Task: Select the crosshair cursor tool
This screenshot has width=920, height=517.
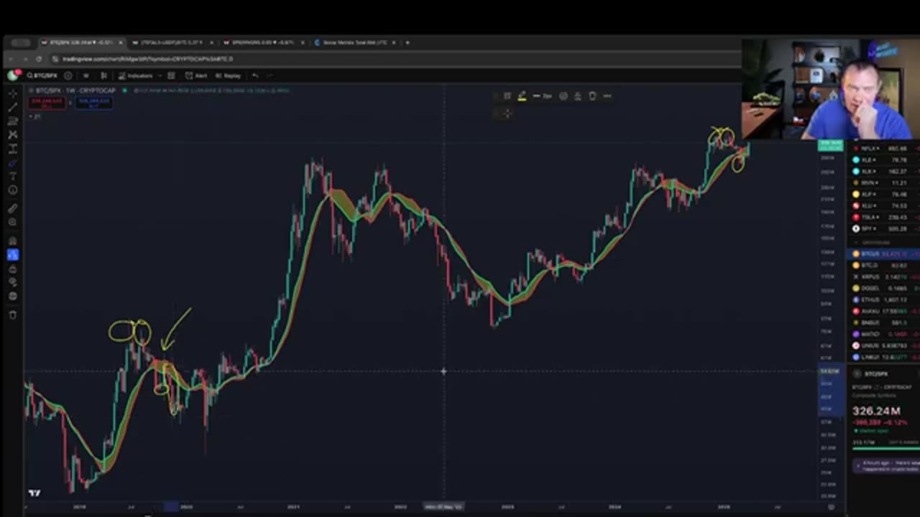Action: pos(13,93)
